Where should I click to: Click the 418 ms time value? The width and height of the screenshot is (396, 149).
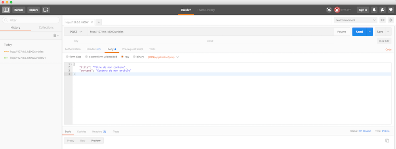tap(386, 131)
